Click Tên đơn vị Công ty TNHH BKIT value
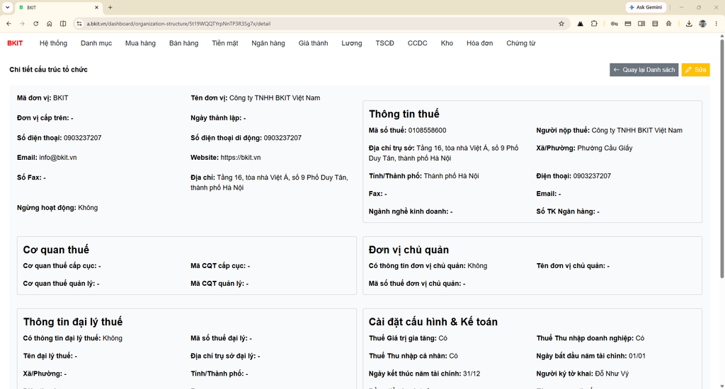 click(275, 98)
